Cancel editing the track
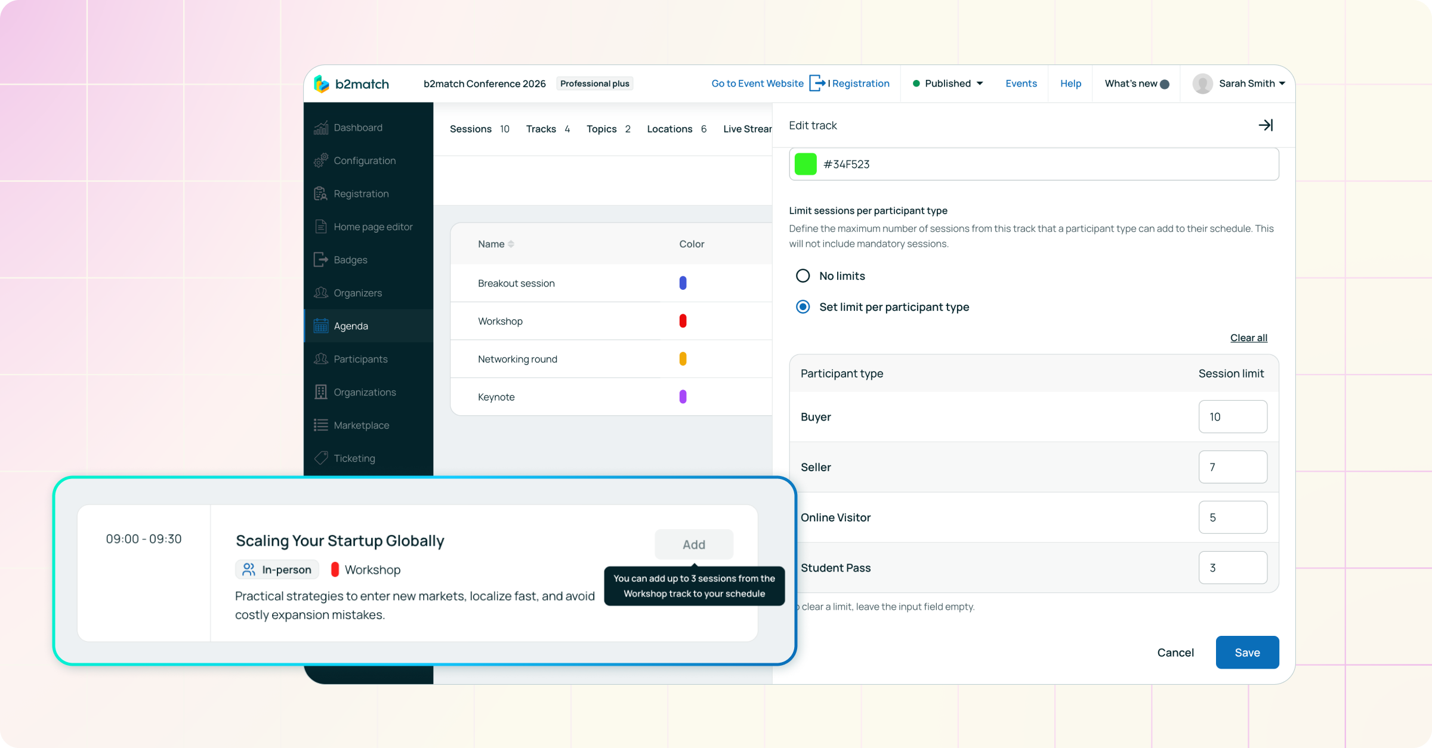The image size is (1432, 748). click(x=1175, y=653)
